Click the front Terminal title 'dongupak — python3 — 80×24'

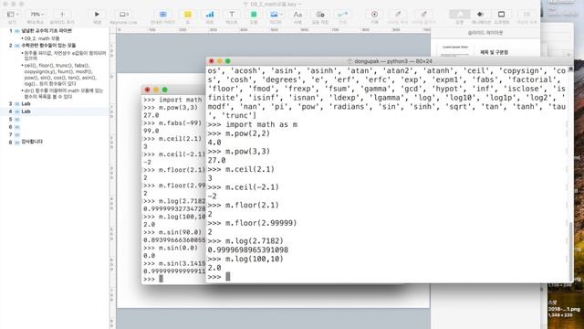(393, 61)
